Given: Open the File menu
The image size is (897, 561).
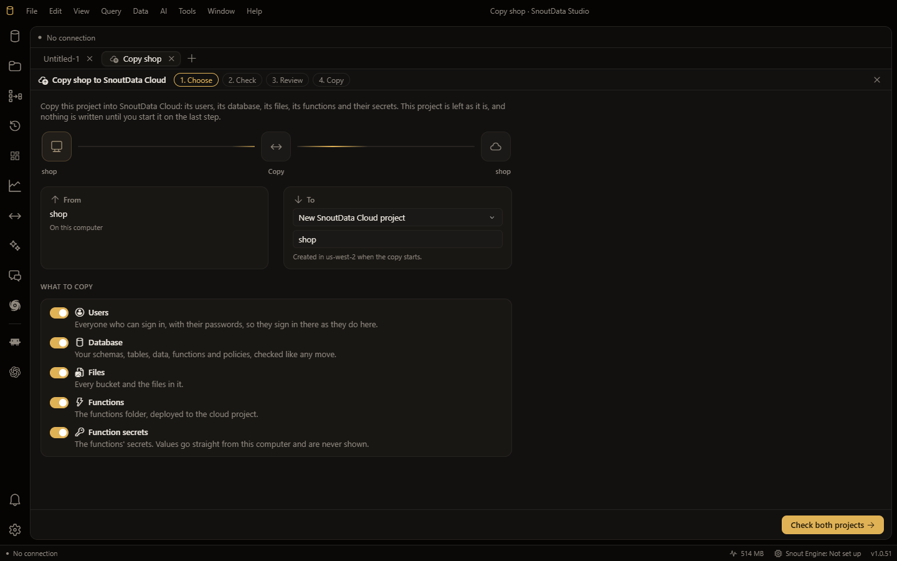Looking at the screenshot, I should [x=32, y=11].
